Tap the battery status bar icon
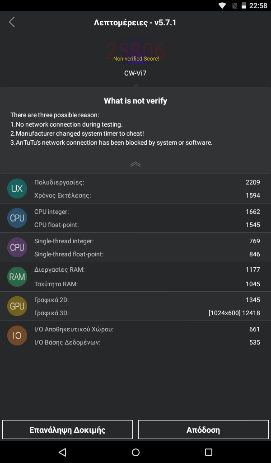This screenshot has width=271, height=463. click(243, 5)
